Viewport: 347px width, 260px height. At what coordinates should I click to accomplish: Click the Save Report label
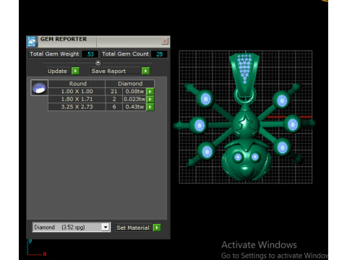(x=108, y=71)
